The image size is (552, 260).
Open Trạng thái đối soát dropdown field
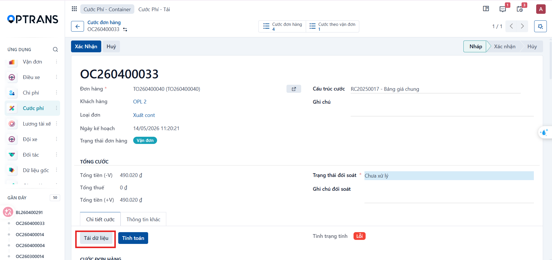[x=449, y=176]
